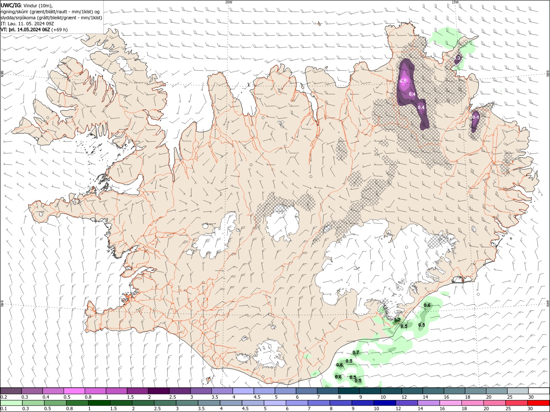Click the '30' label under the red swatch
The image size is (550, 412).
pyautogui.click(x=531, y=409)
